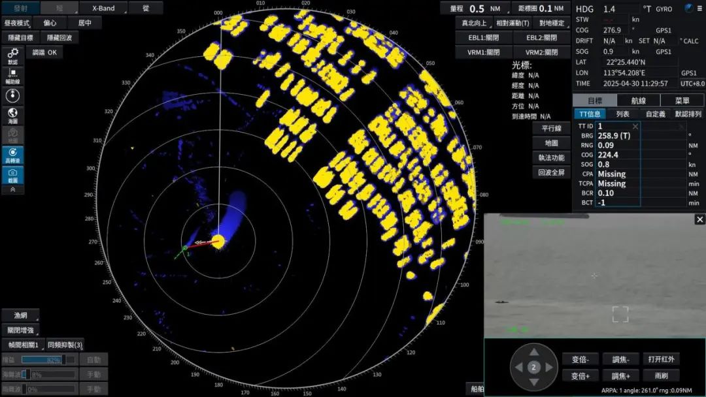Open the 同頻抑製(3) interference rejection dropdown

65,345
